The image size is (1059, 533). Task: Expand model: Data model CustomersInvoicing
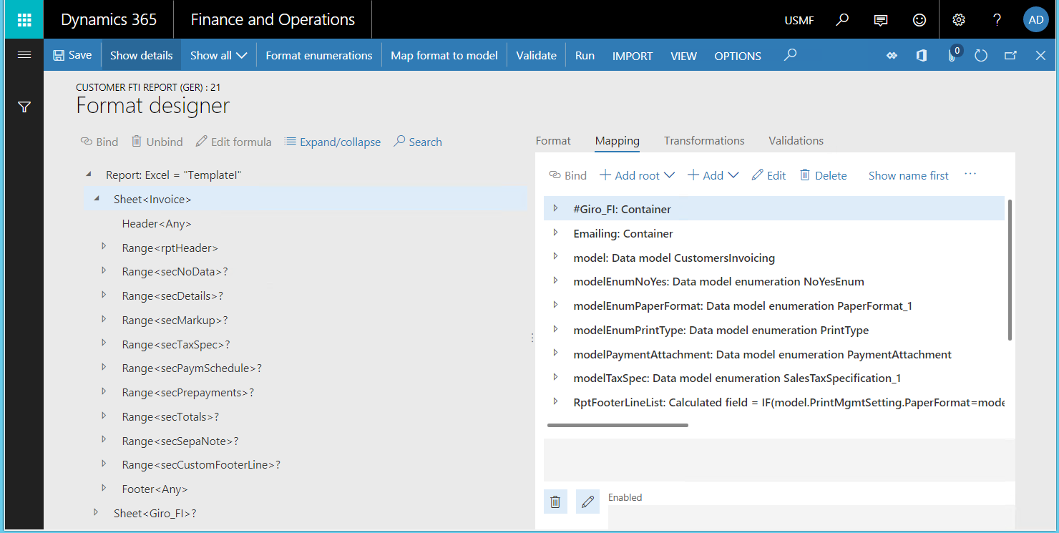pos(555,256)
